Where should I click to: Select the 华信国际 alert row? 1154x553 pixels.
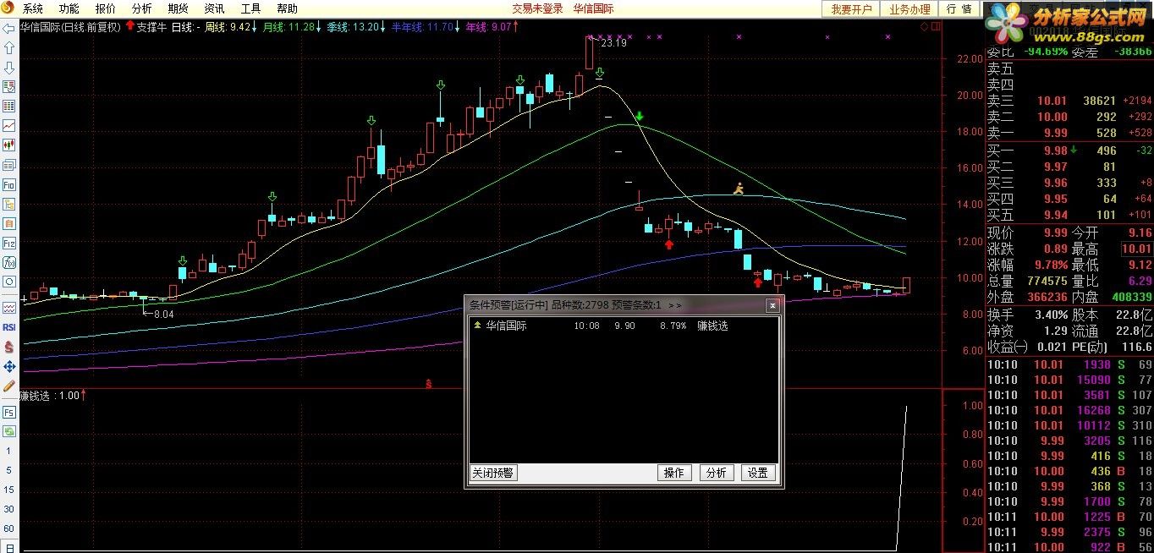(623, 326)
